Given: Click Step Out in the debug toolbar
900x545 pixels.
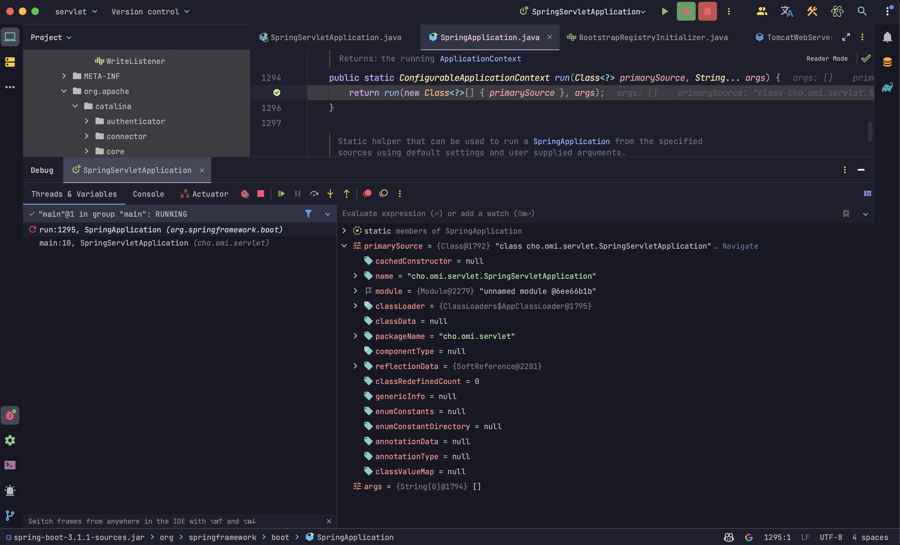Looking at the screenshot, I should click(x=346, y=194).
